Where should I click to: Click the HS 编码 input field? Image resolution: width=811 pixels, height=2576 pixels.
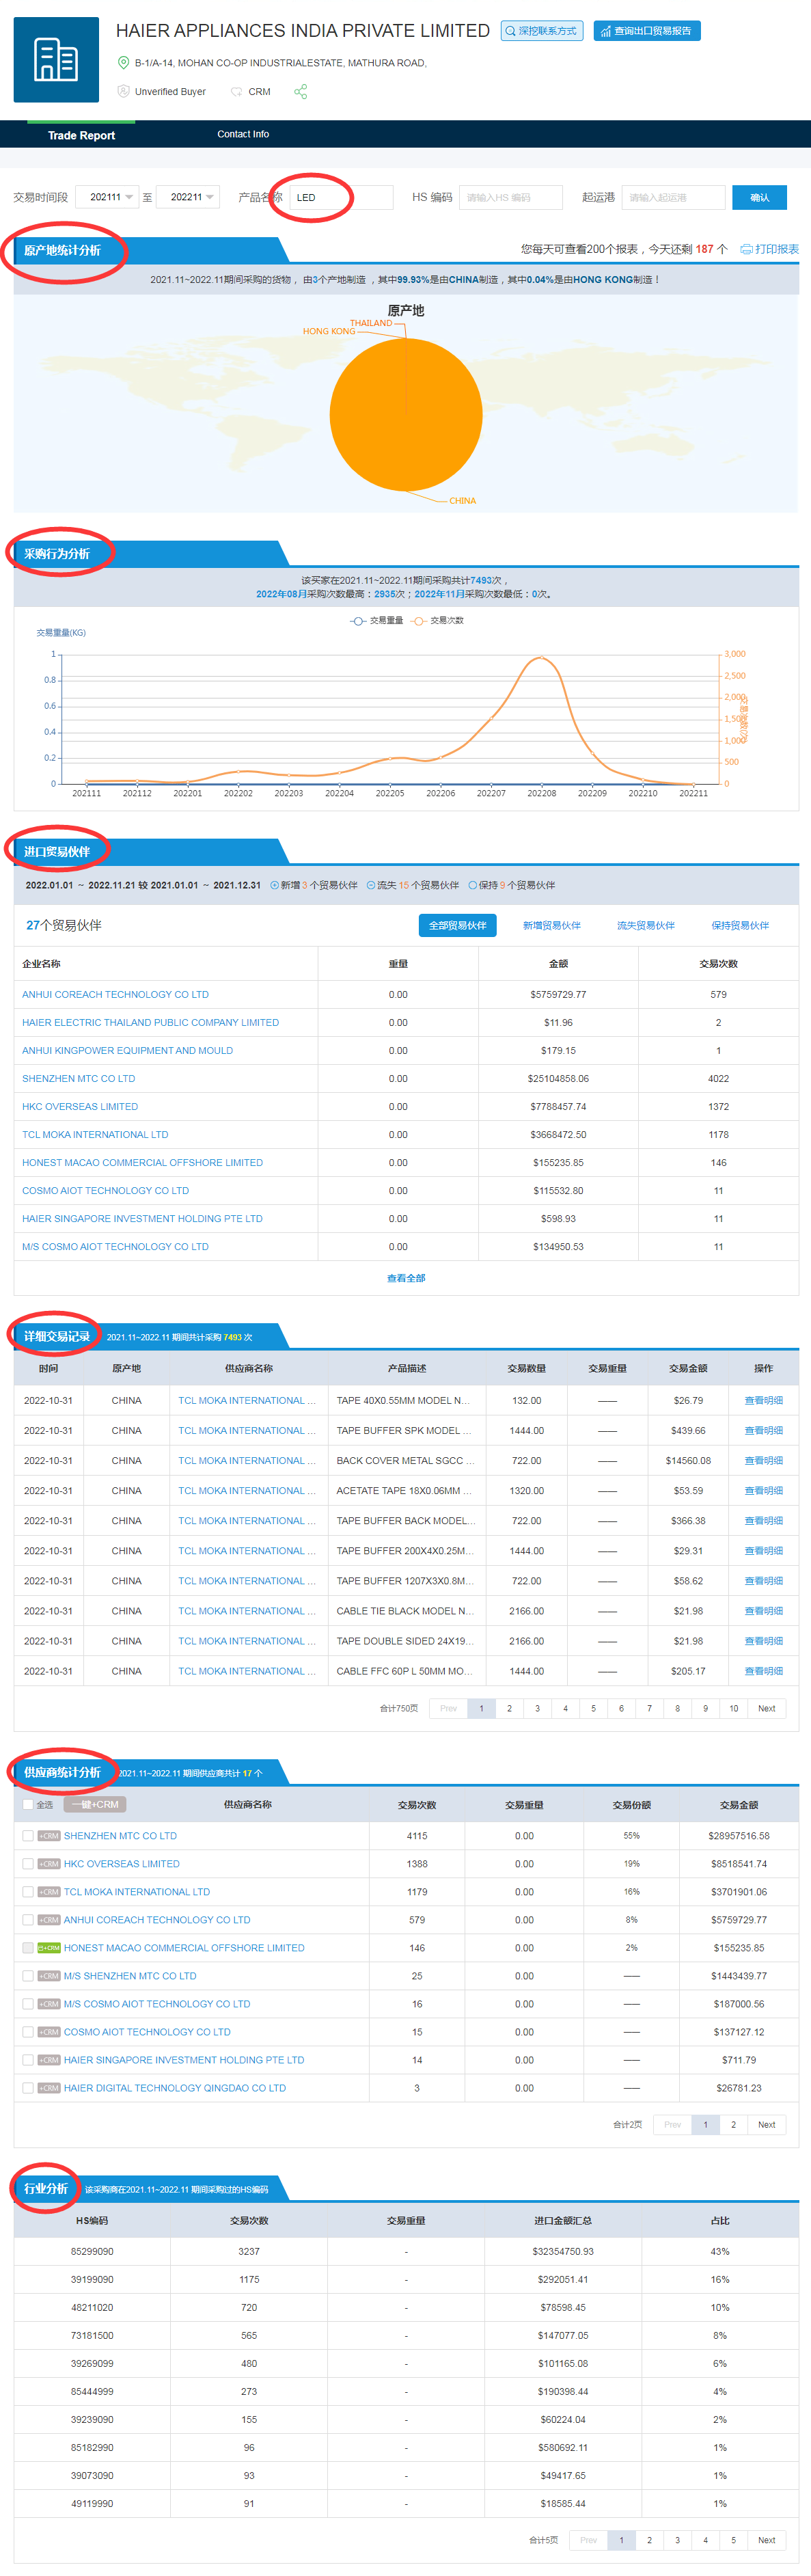(x=511, y=197)
